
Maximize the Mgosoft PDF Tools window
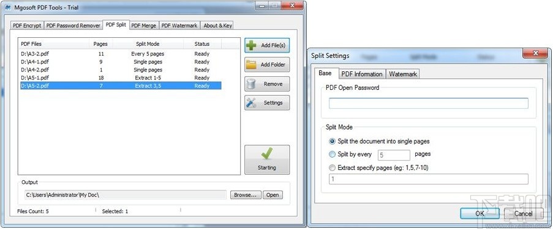276,5
